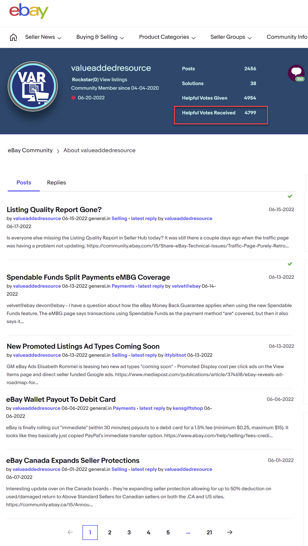Screen dimensions: 308x546
Task: Click the red offline status dot
Action: [73, 98]
